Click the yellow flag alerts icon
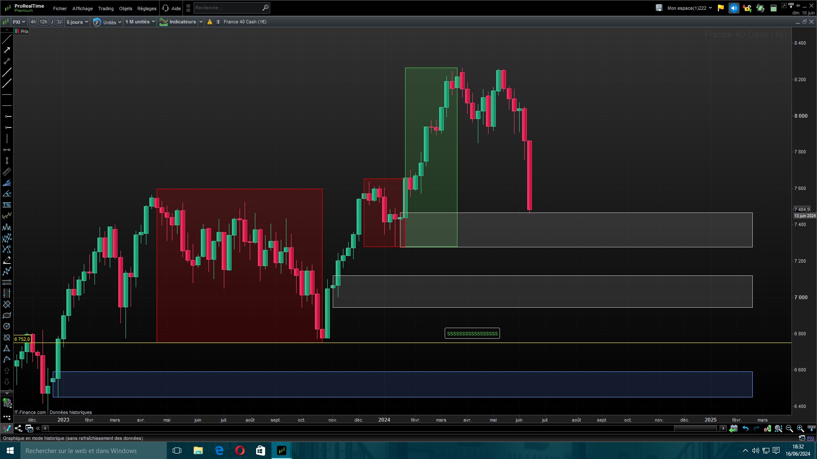817x459 pixels. coord(721,8)
